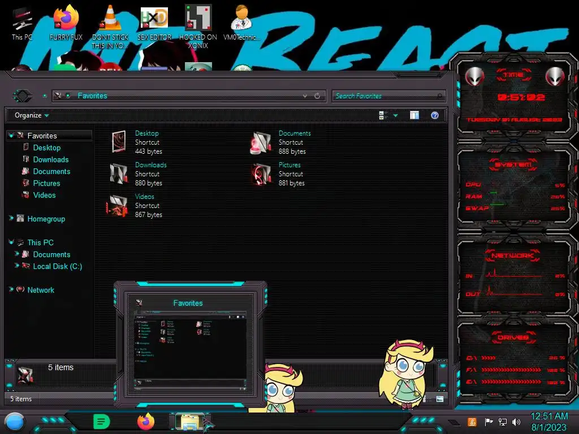Image resolution: width=579 pixels, height=434 pixels.
Task: Open the Organize menu
Action: [32, 115]
